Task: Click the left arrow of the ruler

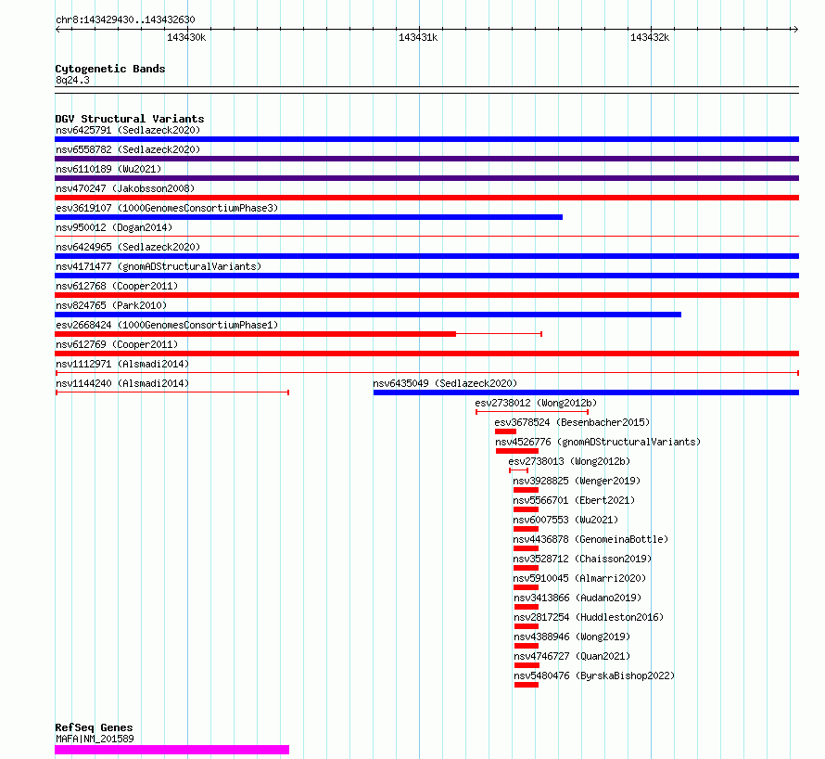Action: click(57, 30)
